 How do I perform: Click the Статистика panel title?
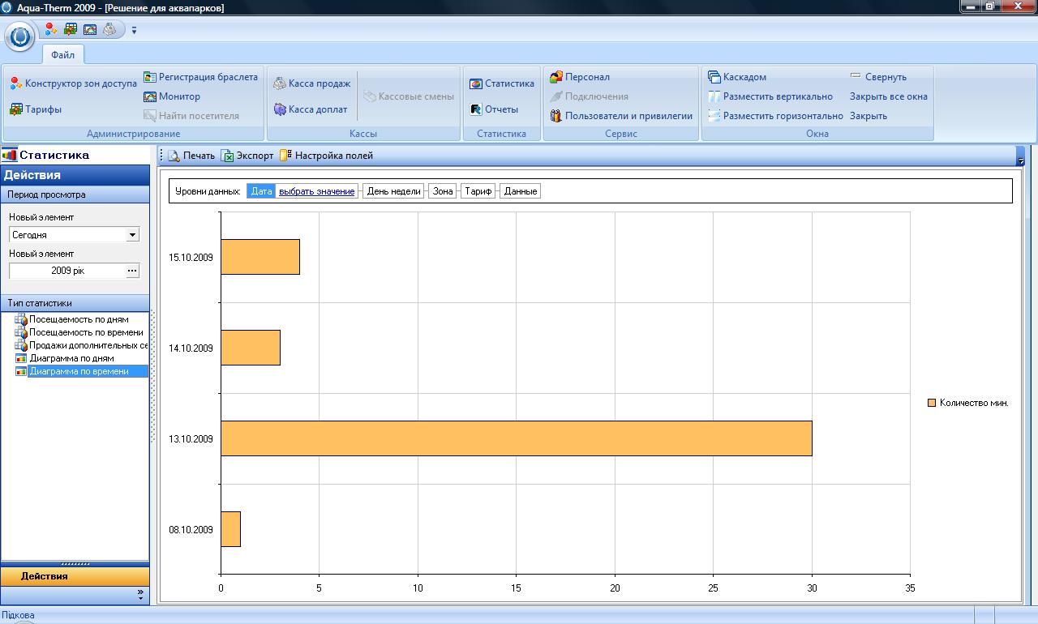click(x=54, y=155)
